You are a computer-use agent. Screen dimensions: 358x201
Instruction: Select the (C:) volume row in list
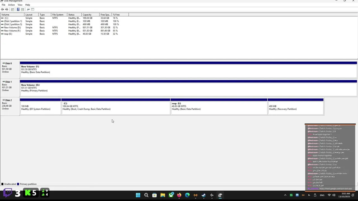pyautogui.click(x=64, y=18)
